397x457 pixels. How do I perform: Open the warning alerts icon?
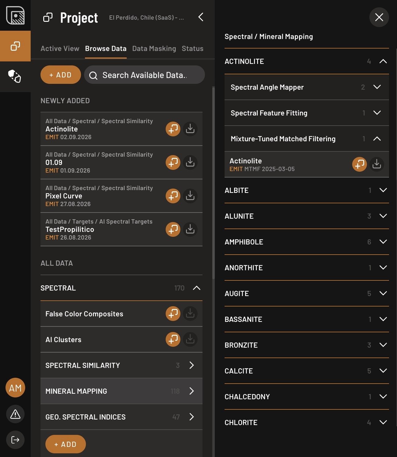(15, 414)
